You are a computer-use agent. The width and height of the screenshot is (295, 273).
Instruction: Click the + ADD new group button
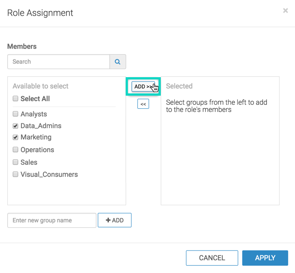point(114,220)
